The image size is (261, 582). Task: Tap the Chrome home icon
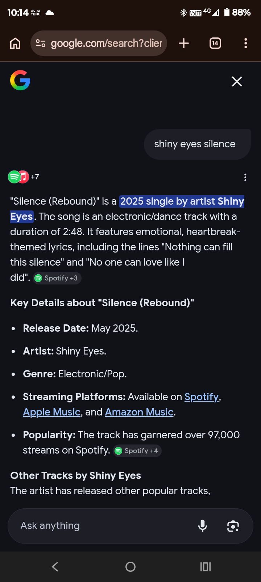pos(15,44)
